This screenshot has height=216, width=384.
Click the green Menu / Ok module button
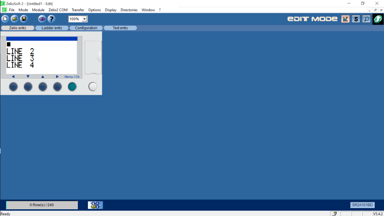point(72,87)
